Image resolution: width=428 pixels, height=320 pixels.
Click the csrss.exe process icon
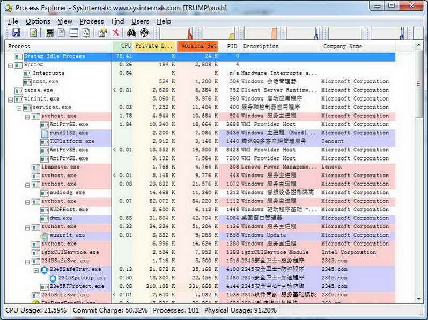click(x=19, y=90)
